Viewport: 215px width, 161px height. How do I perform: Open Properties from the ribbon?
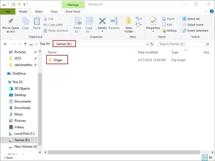(153, 21)
